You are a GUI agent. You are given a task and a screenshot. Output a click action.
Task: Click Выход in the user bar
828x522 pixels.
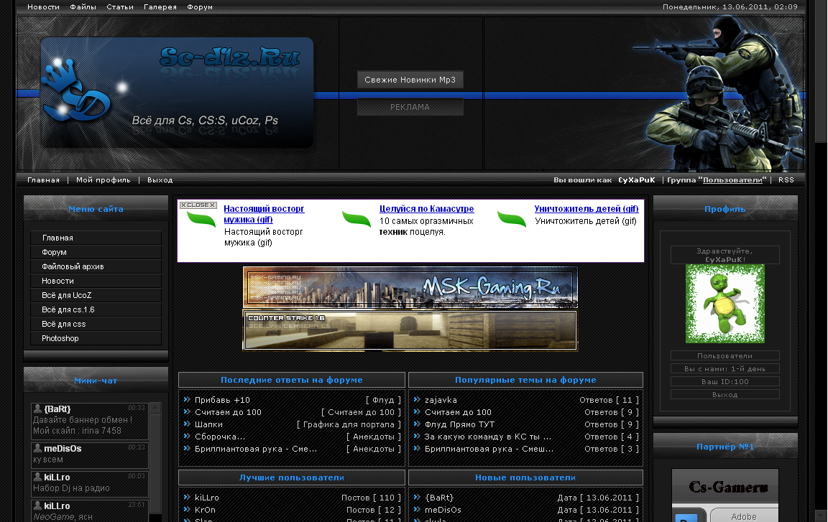pos(160,180)
